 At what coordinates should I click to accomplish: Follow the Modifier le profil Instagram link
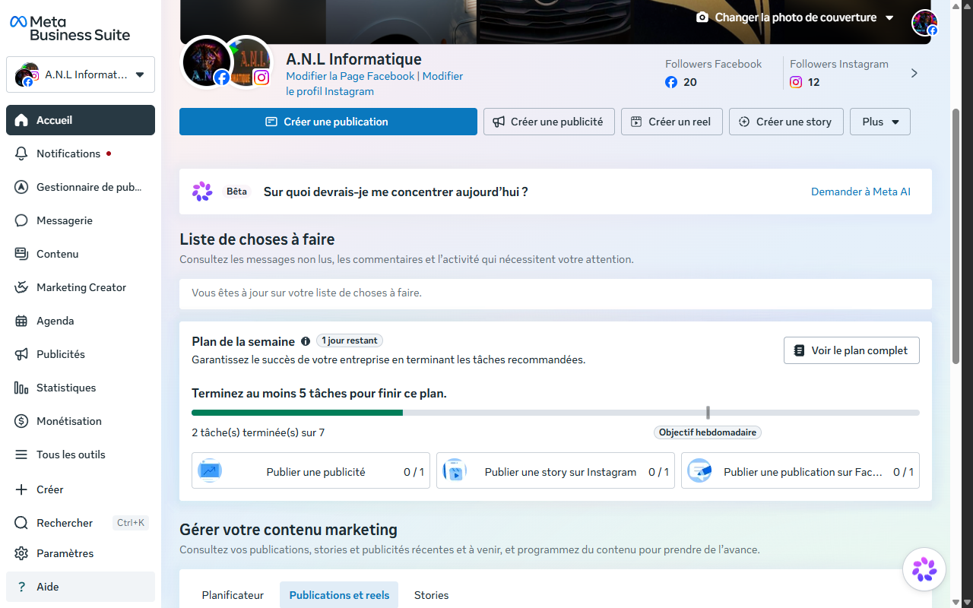click(x=375, y=84)
